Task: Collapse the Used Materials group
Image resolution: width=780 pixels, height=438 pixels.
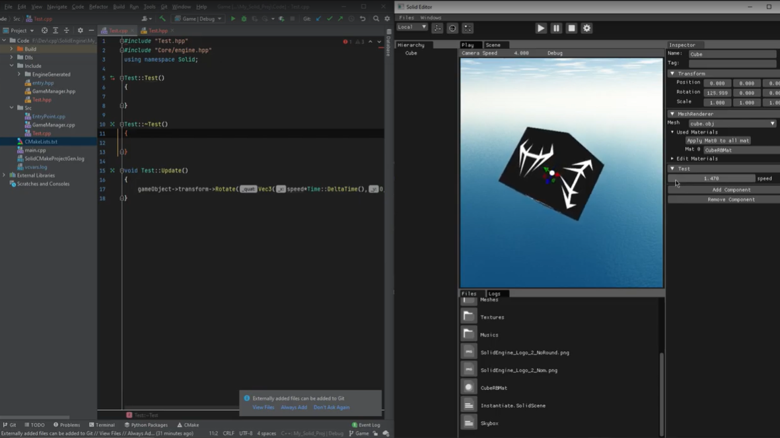Action: pos(672,132)
